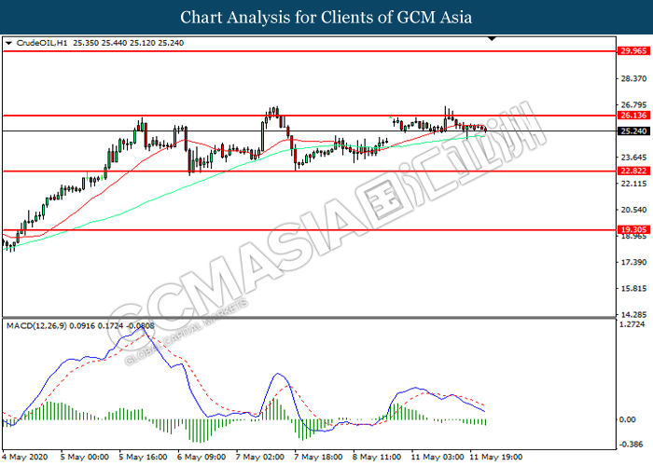Click the Chart Analysis for Clients title
Screen dimensions: 653x466
click(326, 17)
